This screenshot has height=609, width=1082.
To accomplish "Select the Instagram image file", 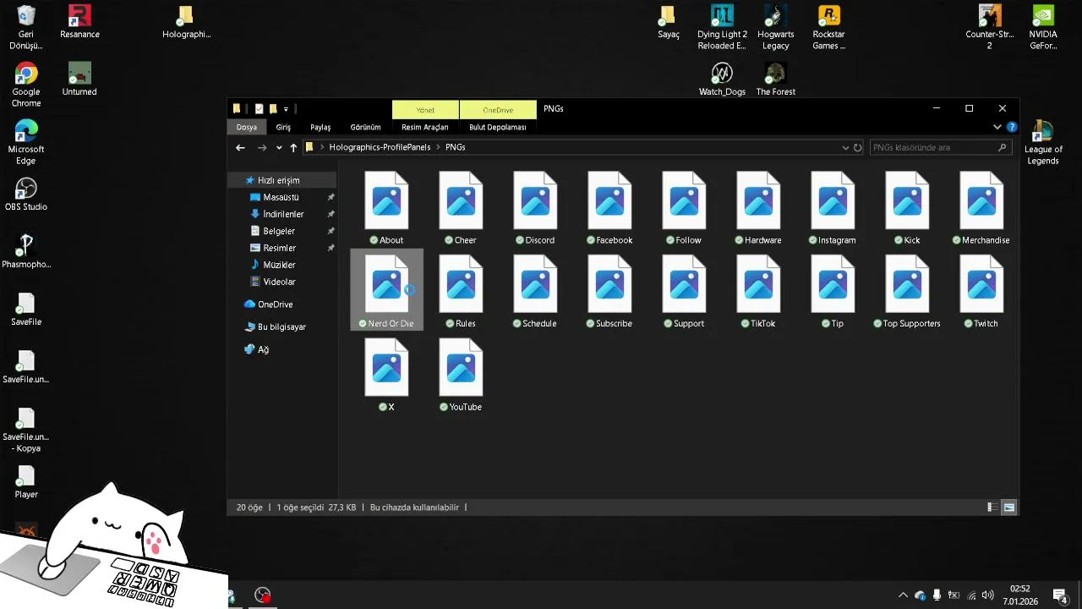I will pos(833,208).
